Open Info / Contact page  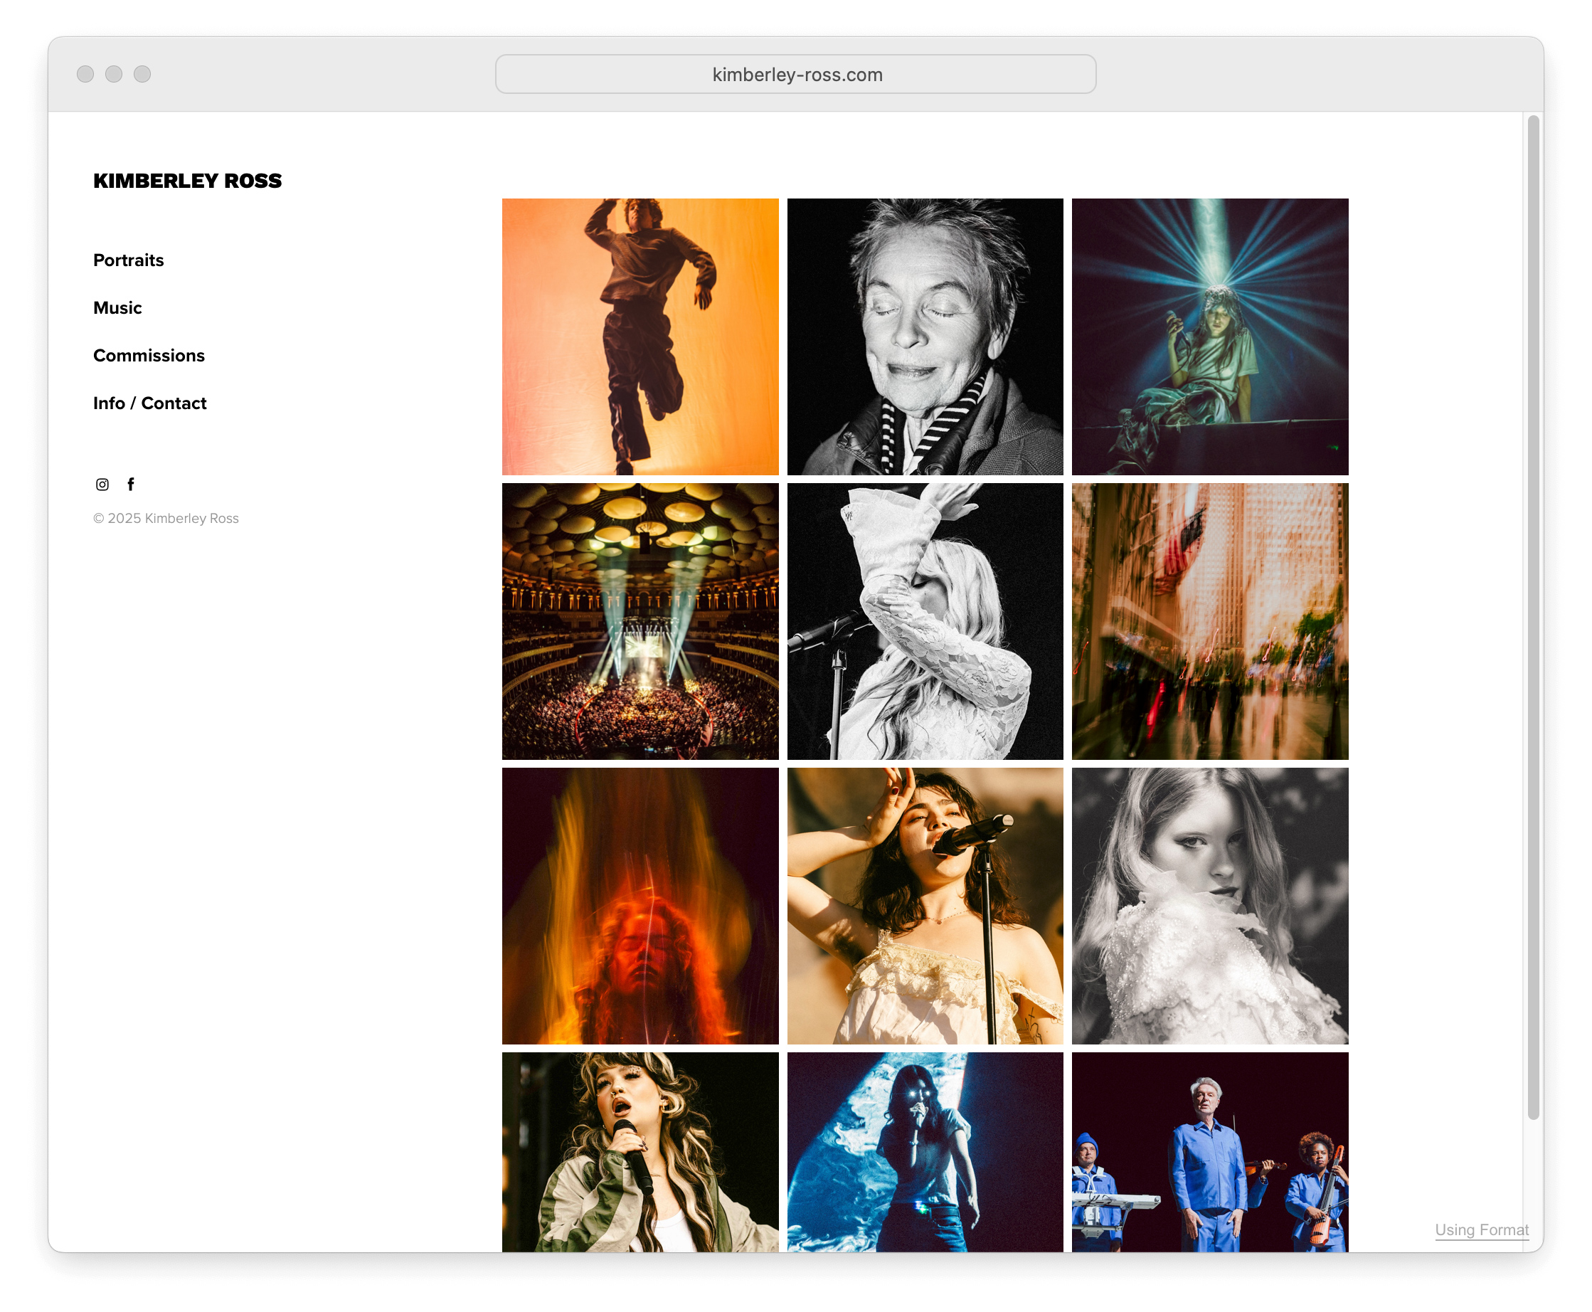point(149,403)
